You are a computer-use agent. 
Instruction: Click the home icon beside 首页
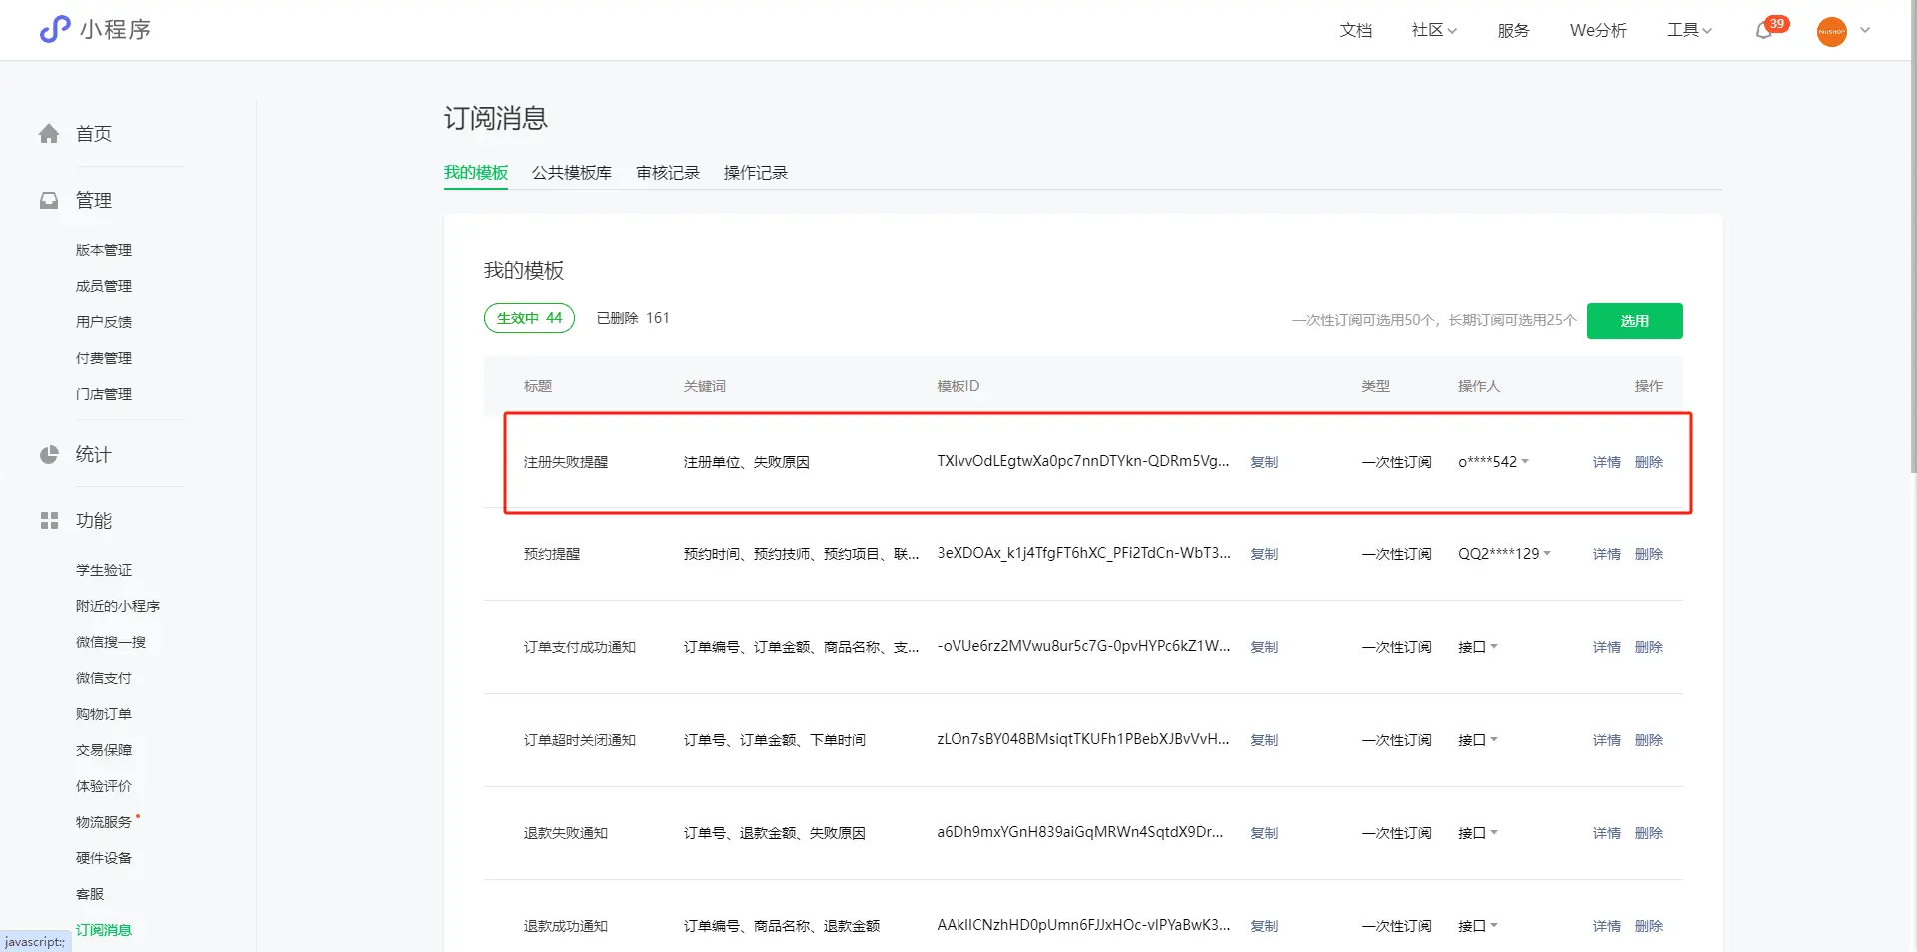(49, 134)
